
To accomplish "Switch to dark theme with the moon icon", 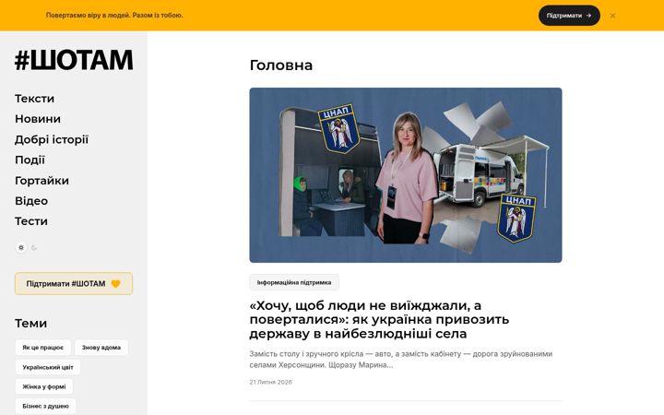I will 34,248.
